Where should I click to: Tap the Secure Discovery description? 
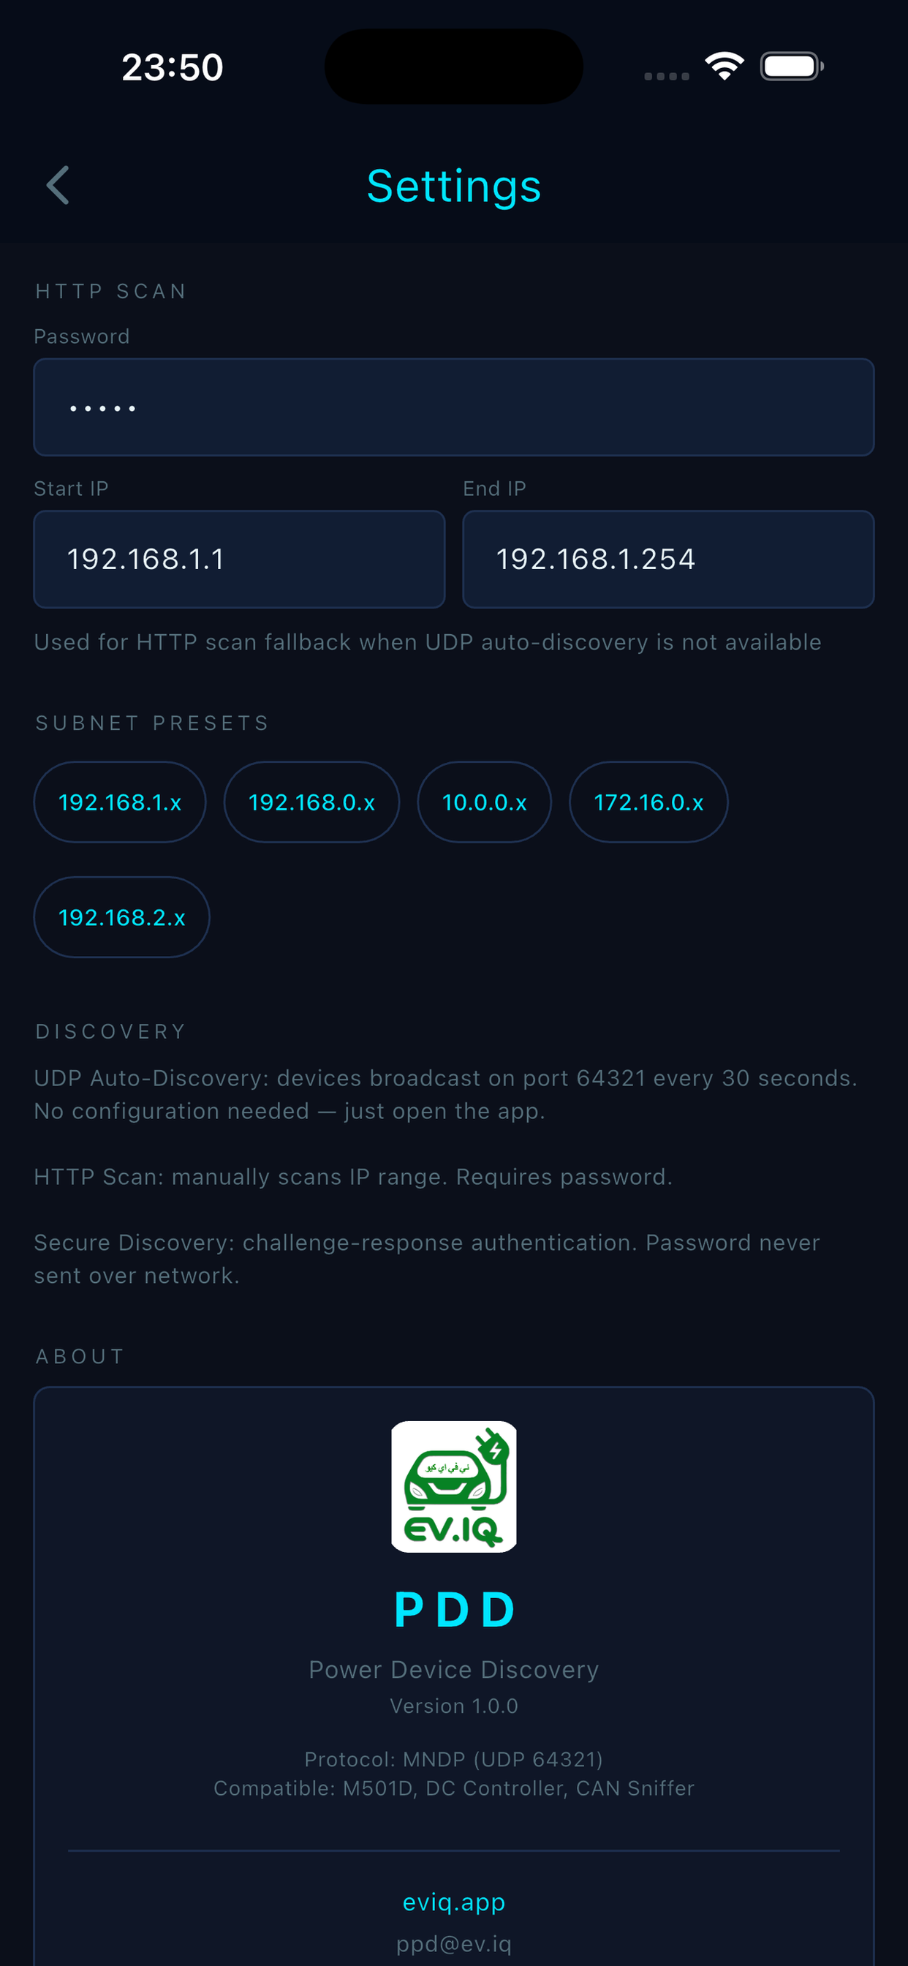point(427,1259)
